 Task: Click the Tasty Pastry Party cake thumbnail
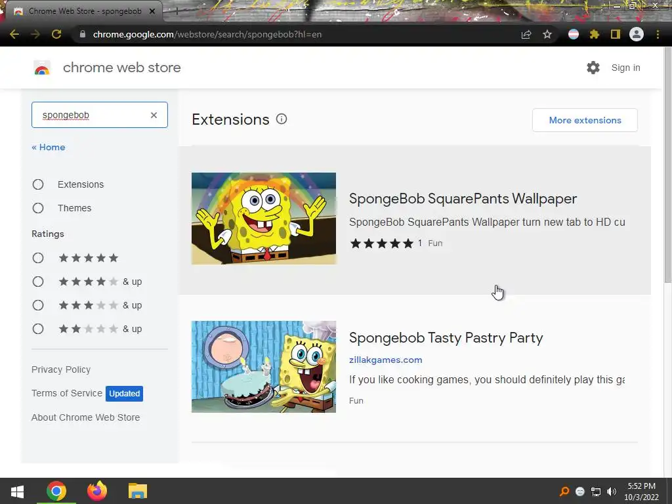point(264,367)
